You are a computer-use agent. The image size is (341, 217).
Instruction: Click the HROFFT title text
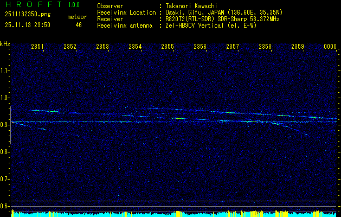coord(31,5)
